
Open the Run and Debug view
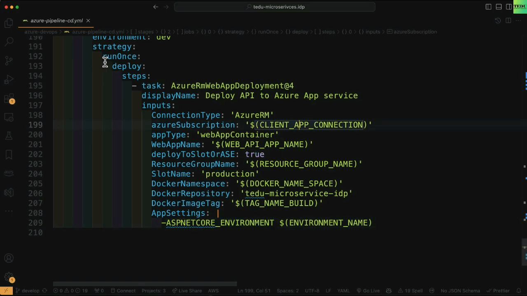coord(9,79)
